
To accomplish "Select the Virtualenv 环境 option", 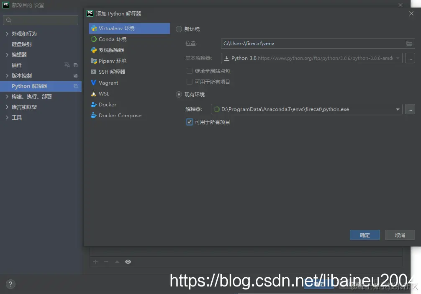I will pos(129,28).
